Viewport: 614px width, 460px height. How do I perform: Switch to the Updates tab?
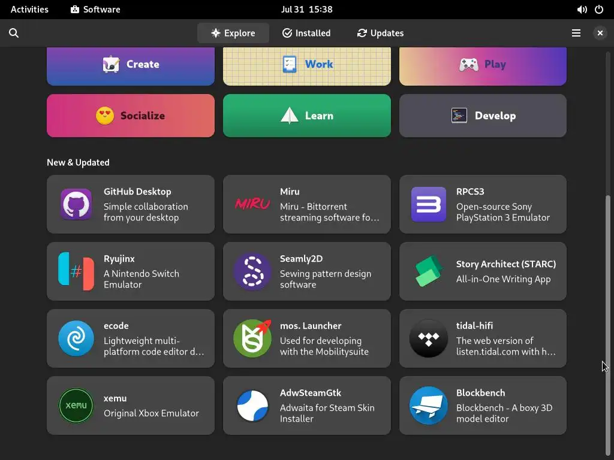coord(380,33)
